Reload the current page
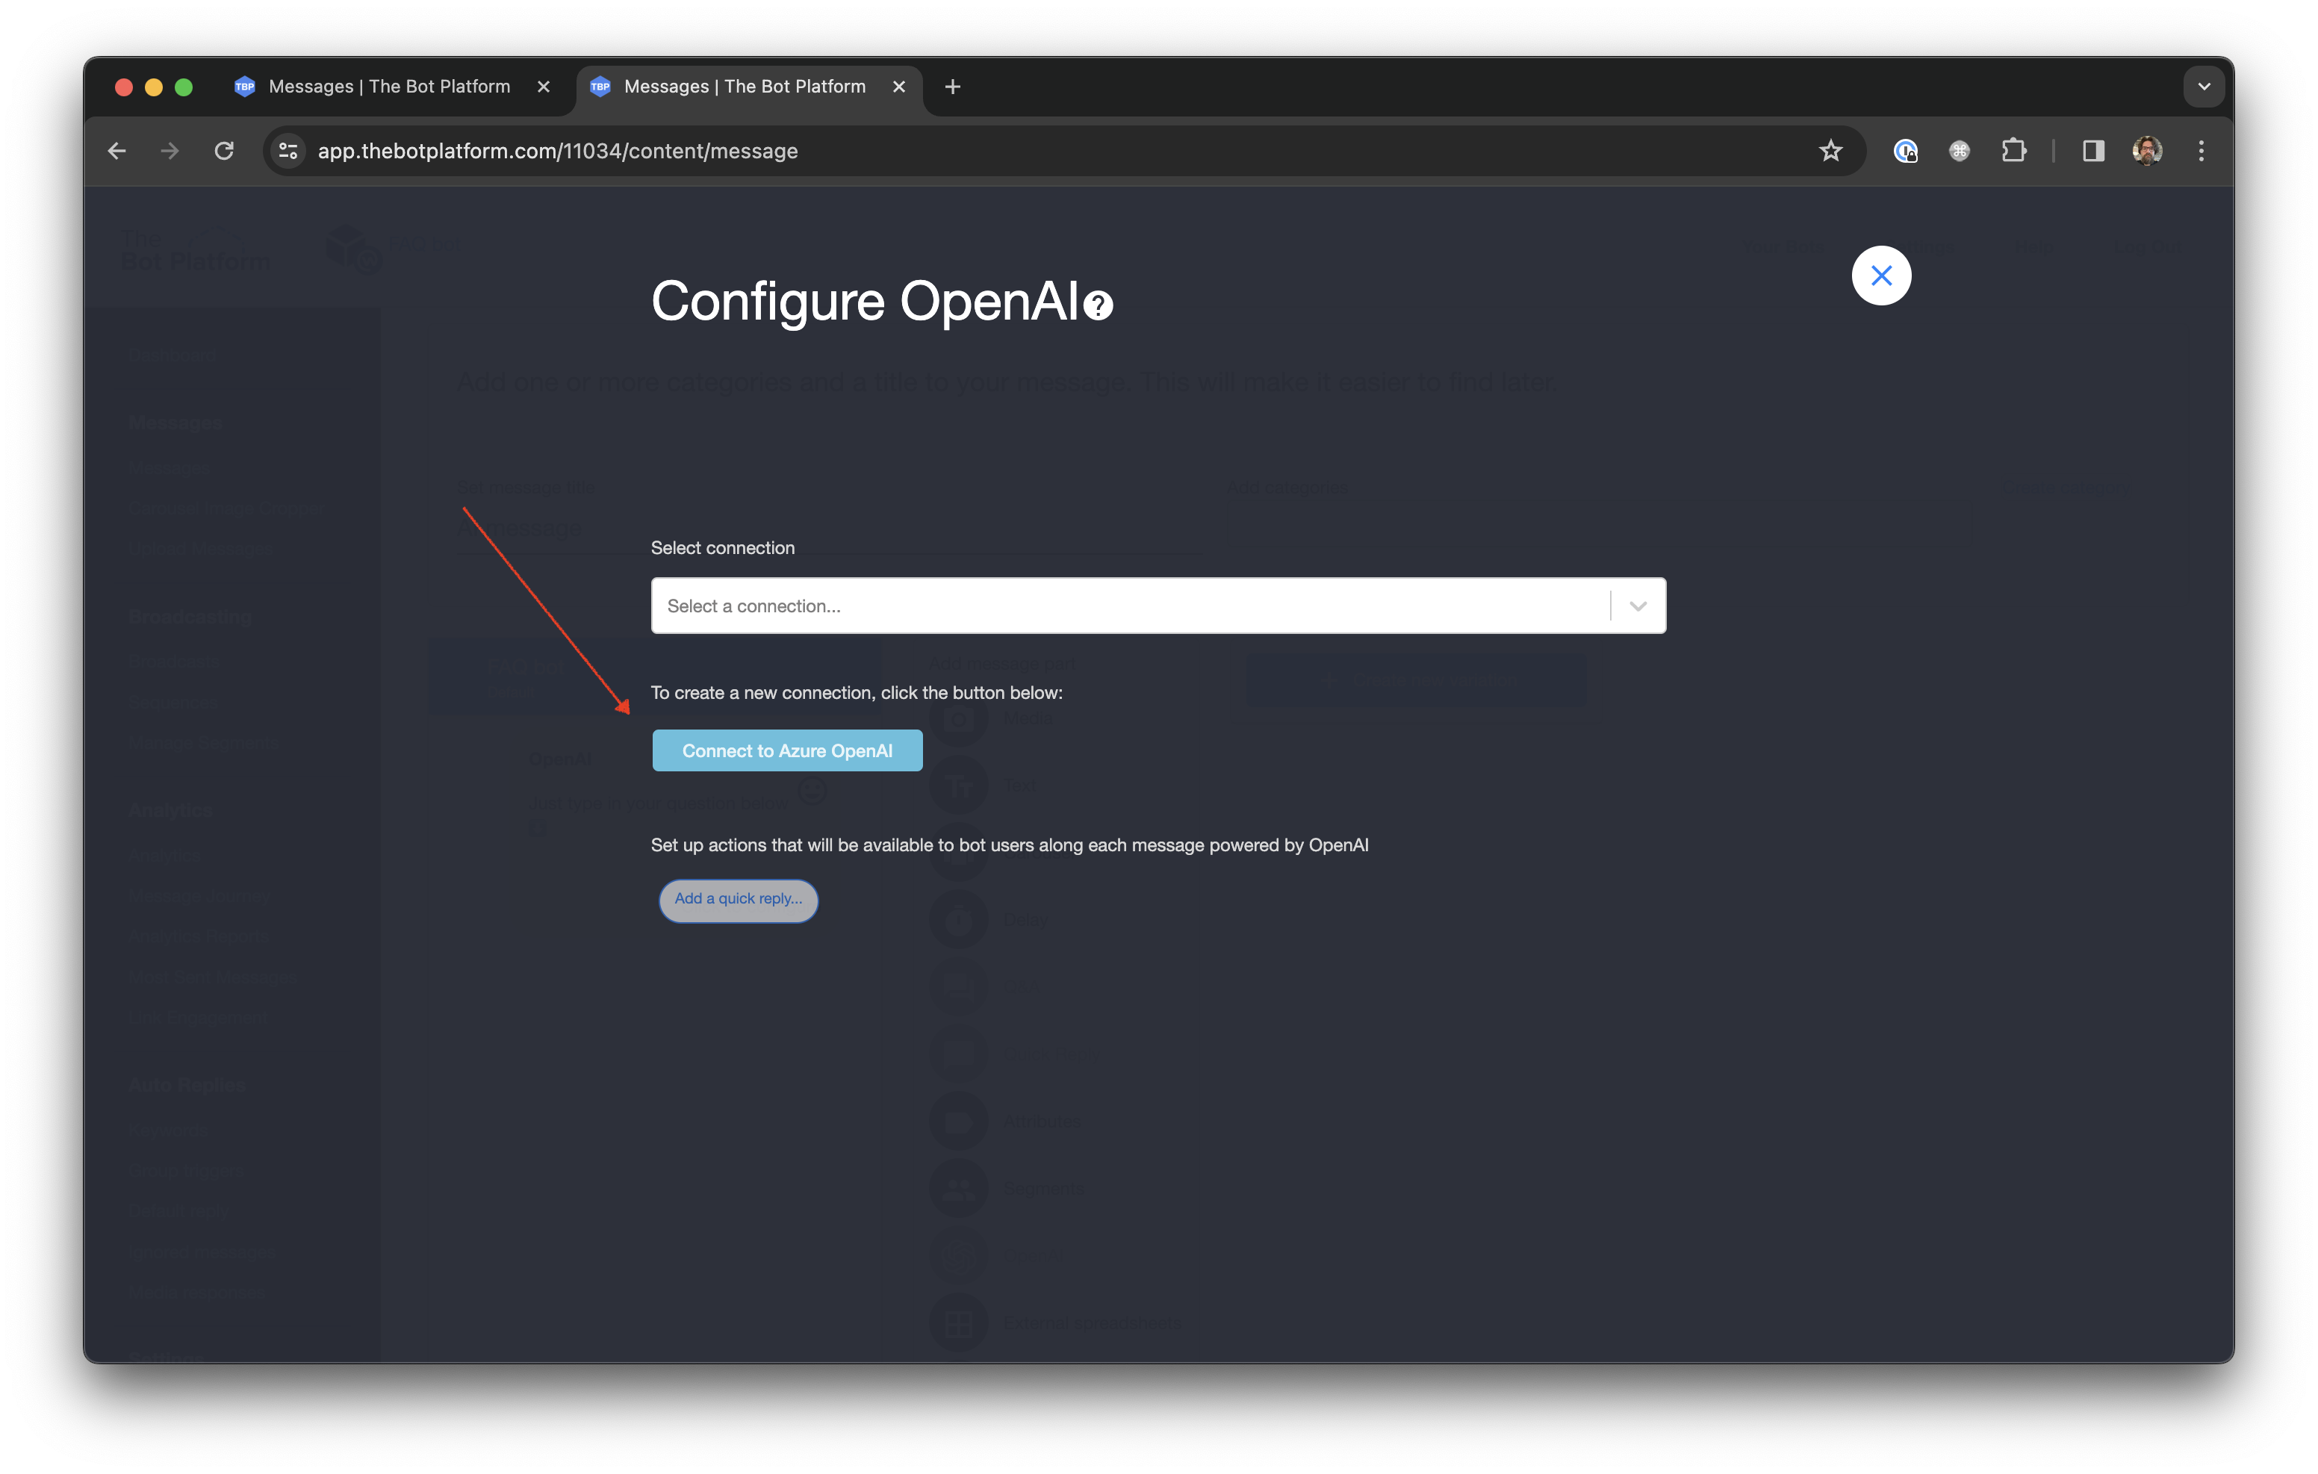This screenshot has height=1474, width=2318. tap(224, 151)
